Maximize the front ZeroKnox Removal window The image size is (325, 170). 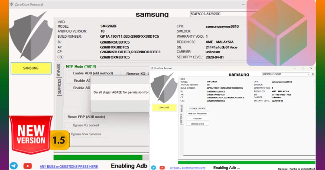[x=303, y=68]
